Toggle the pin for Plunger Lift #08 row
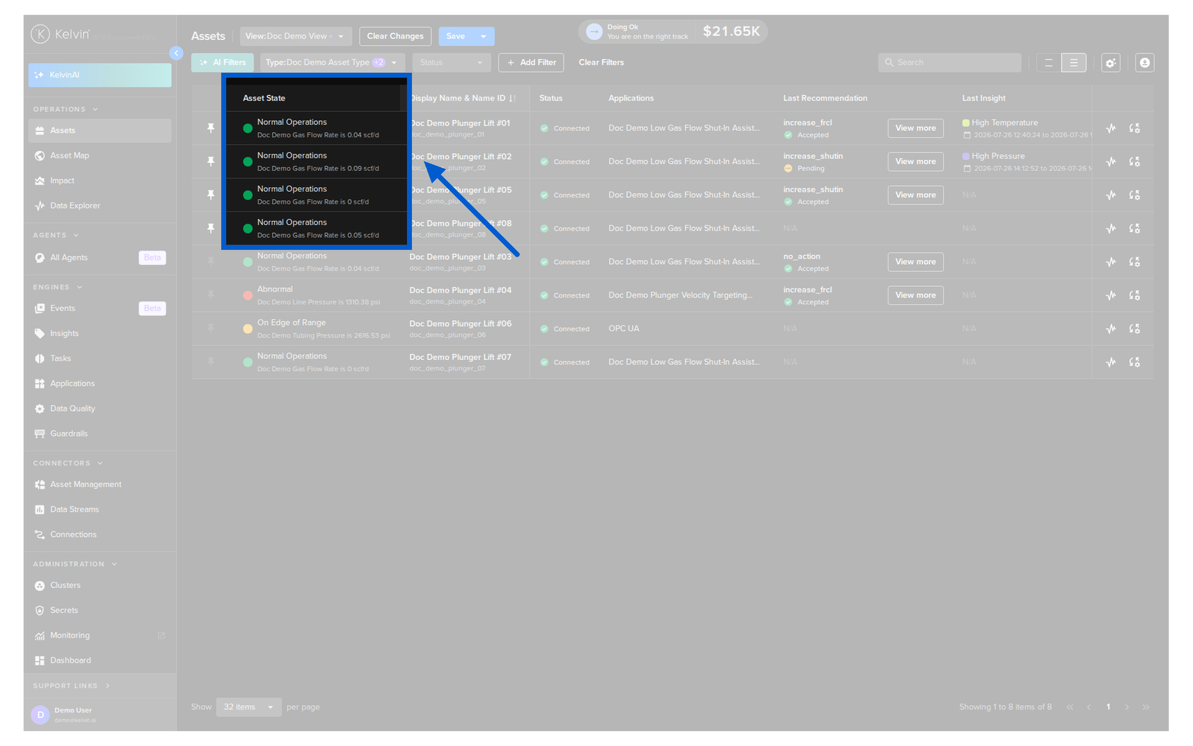This screenshot has height=746, width=1193. pos(211,228)
